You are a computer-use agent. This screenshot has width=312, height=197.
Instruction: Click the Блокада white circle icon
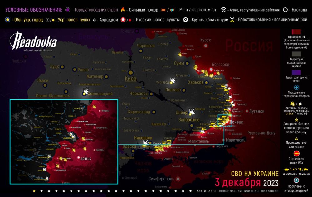285,9
